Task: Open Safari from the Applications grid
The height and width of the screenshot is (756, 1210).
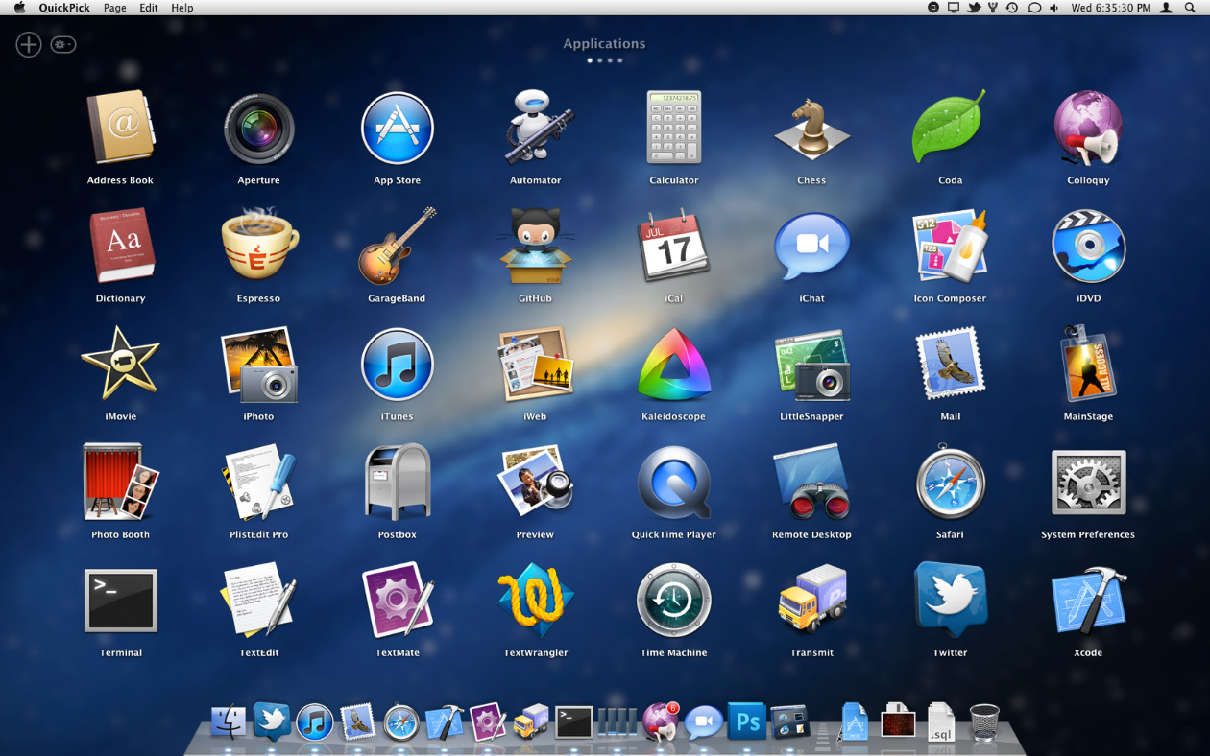Action: 950,483
